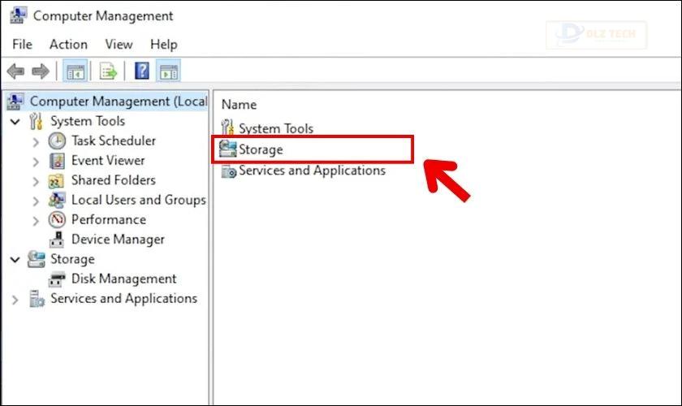Screen dimensions: 682x406
Task: Toggle Show/Hide Console Tree toolbar icon
Action: [x=76, y=71]
